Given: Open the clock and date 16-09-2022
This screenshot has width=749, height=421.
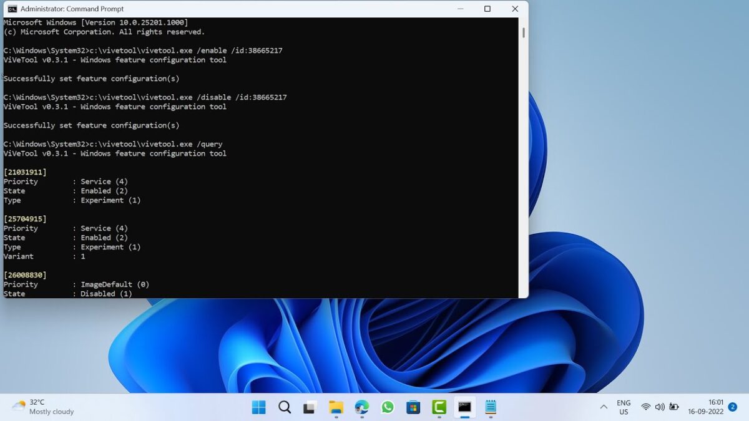Looking at the screenshot, I should pos(706,407).
